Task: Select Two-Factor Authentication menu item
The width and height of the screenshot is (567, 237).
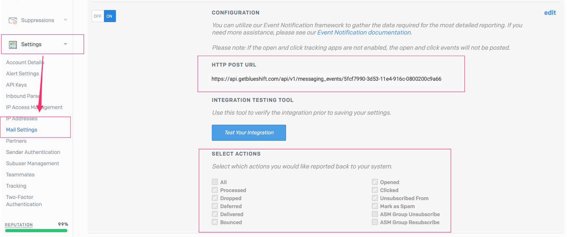Action: [x=24, y=201]
